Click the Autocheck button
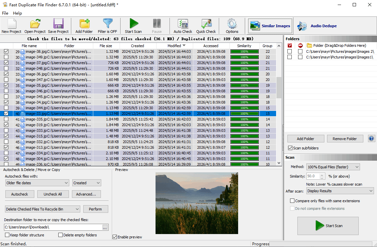The image size is (377, 247). point(20,194)
